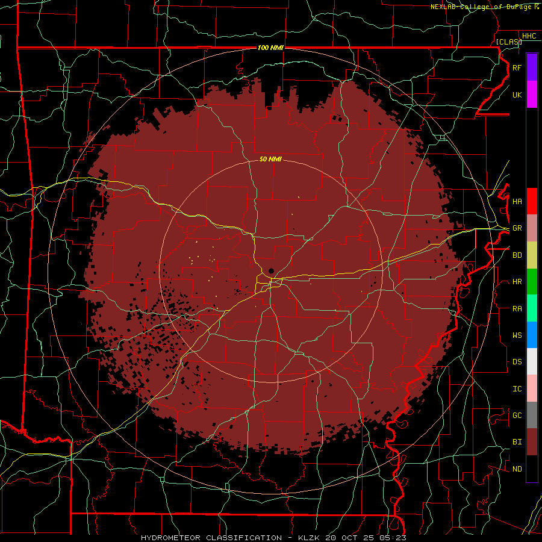Click the black radar site dot at center
Image resolution: width=542 pixels, height=542 pixels.
[x=272, y=270]
